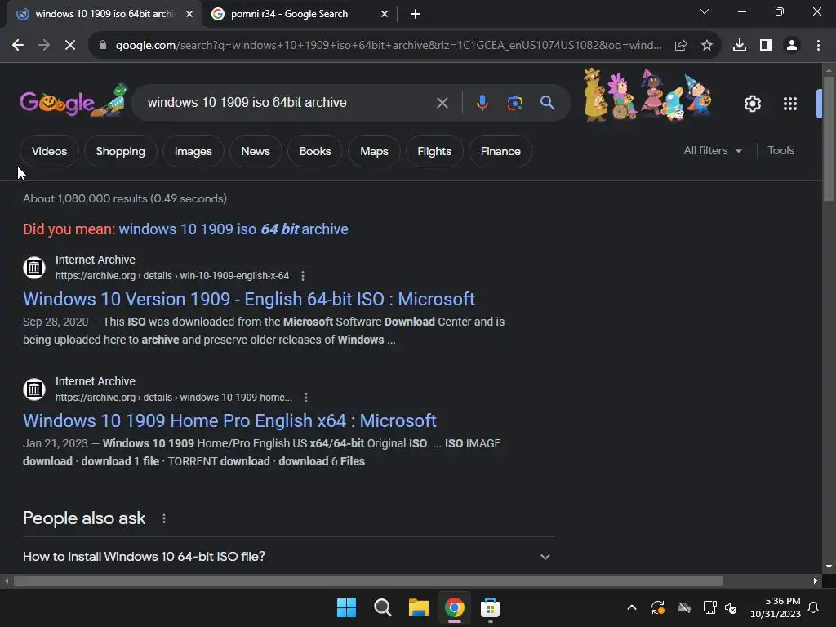Close the pomni r34 tab
Screen dimensions: 836x627
pyautogui.click(x=385, y=14)
